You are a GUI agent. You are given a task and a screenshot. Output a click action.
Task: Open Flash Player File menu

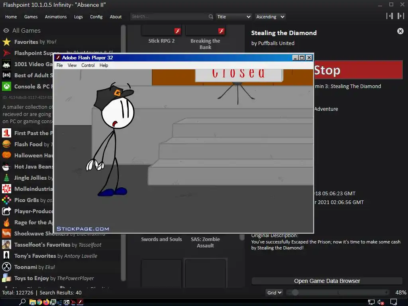pos(60,65)
